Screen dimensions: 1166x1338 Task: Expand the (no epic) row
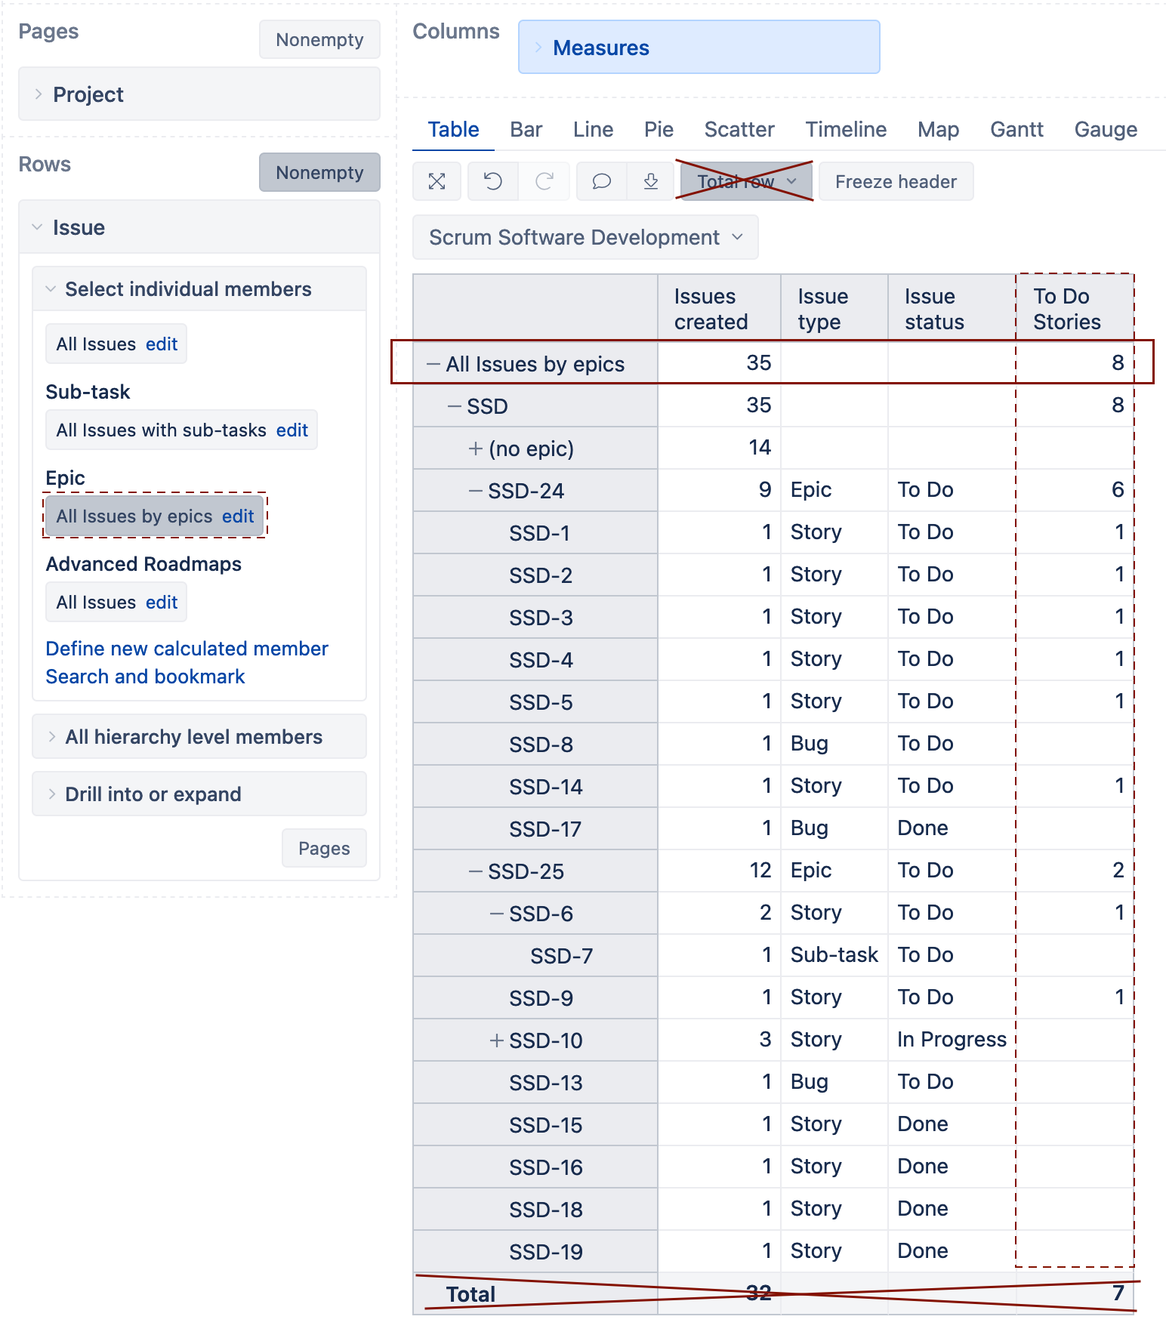pyautogui.click(x=476, y=449)
